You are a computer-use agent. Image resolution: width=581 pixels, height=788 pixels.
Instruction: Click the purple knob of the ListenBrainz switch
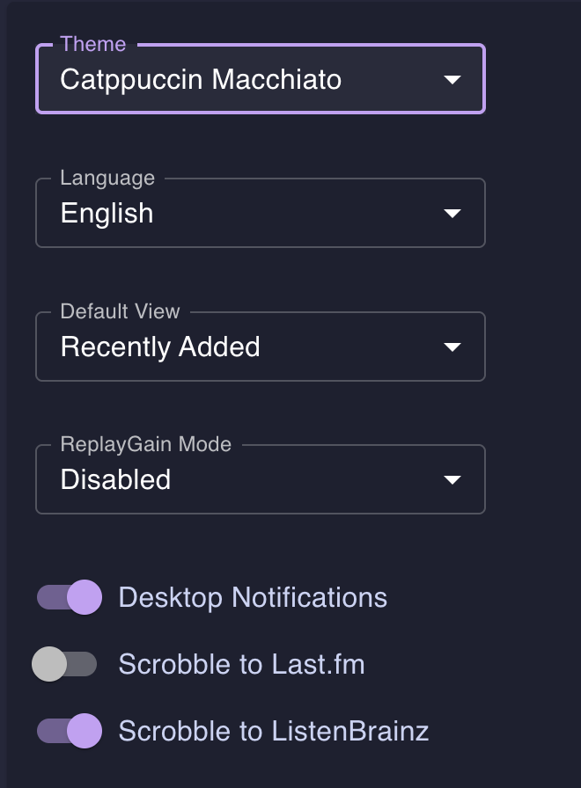(x=85, y=731)
